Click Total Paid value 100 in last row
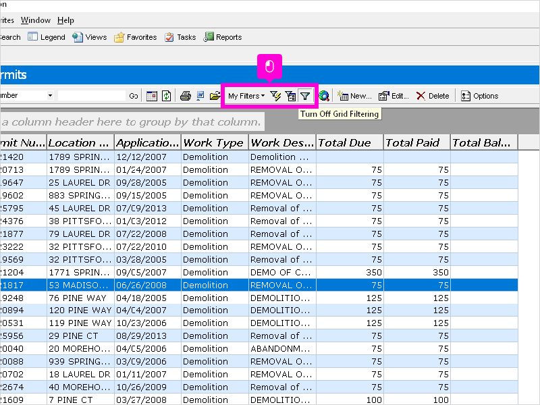 (417, 400)
